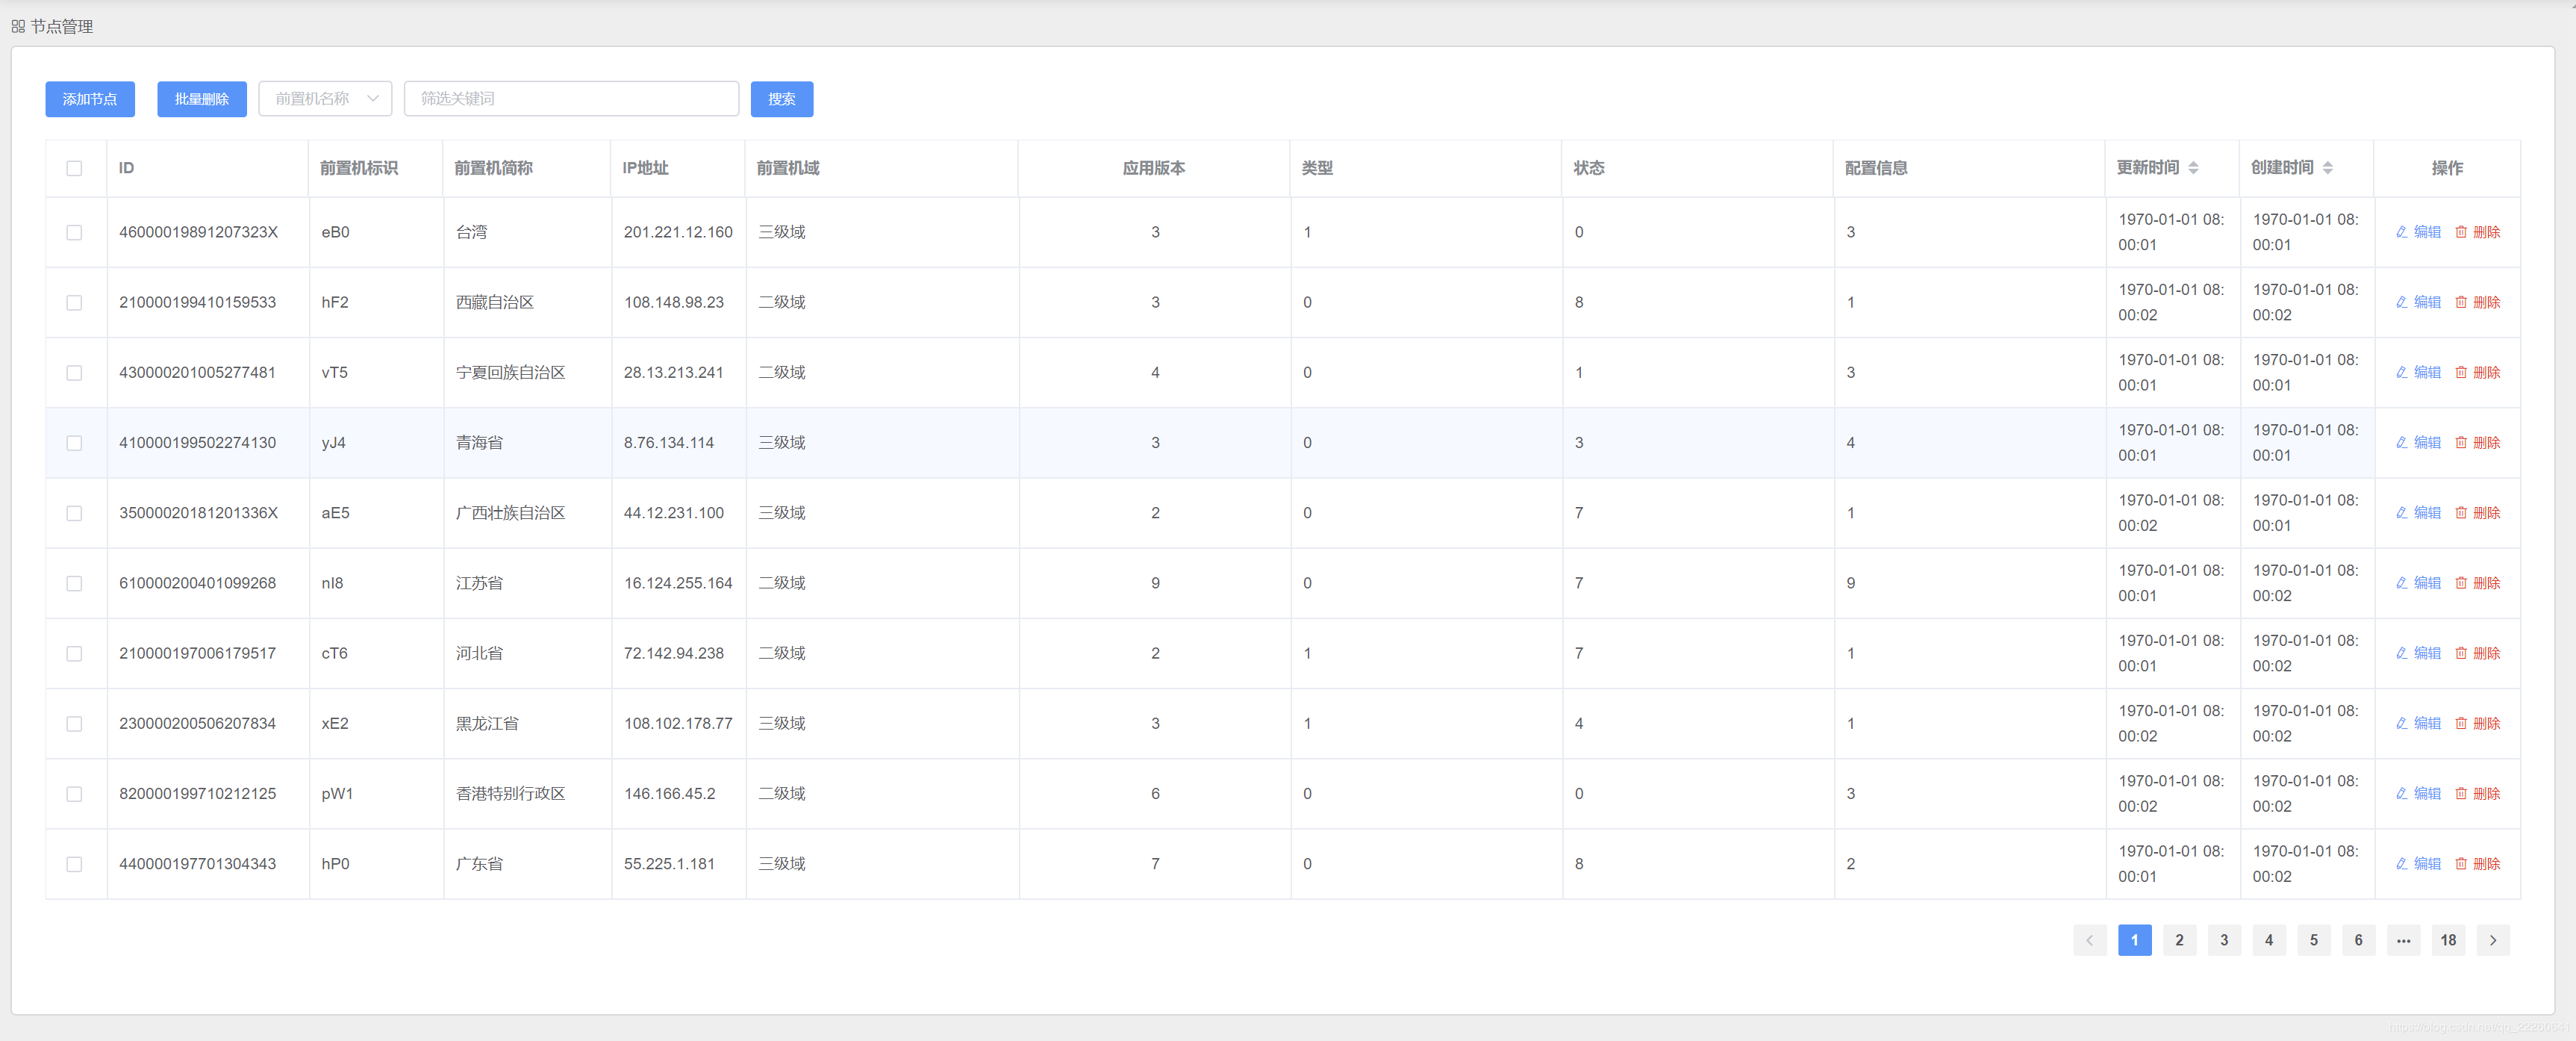
Task: Click edit icon for 黑龙江省 row
Action: pyautogui.click(x=2402, y=724)
